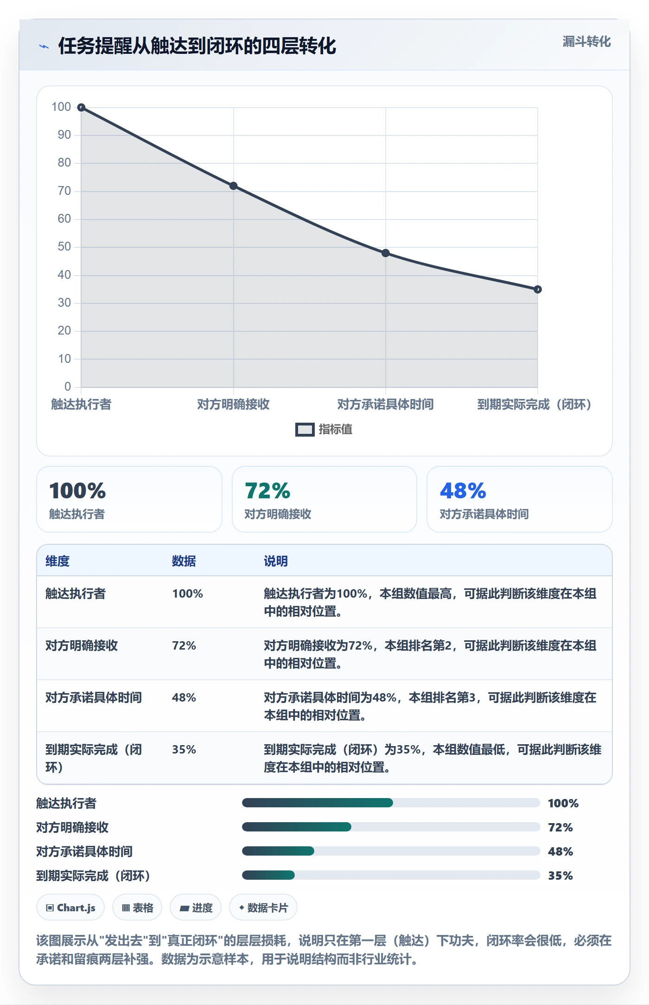Click the 到期实际完成（闭环）progress bar
649x1005 pixels.
(391, 875)
